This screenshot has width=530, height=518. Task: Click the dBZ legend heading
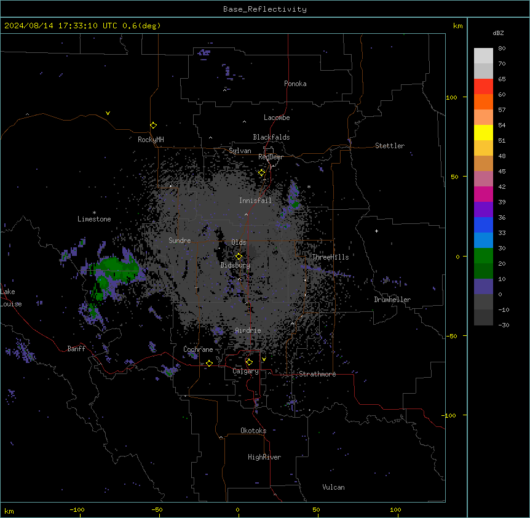tap(498, 33)
